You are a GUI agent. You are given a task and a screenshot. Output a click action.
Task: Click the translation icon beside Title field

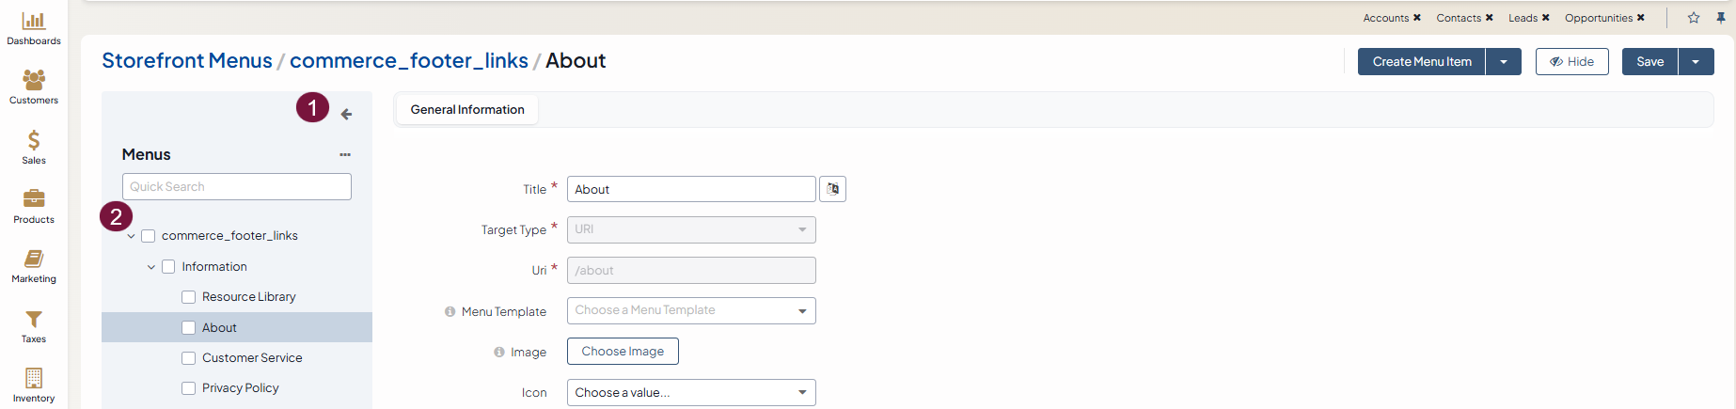pyautogui.click(x=832, y=189)
